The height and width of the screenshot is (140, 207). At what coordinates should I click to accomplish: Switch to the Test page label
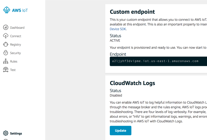(13, 70)
